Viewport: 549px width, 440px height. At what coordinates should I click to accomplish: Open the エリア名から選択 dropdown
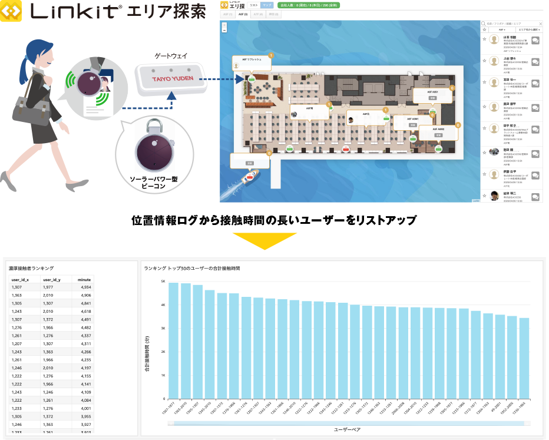coord(529,30)
